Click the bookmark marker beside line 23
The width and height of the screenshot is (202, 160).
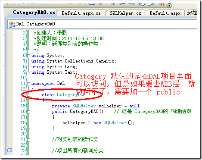click(x=9, y=151)
